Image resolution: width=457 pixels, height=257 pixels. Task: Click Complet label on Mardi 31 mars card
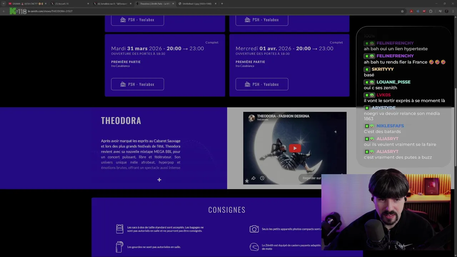212,42
